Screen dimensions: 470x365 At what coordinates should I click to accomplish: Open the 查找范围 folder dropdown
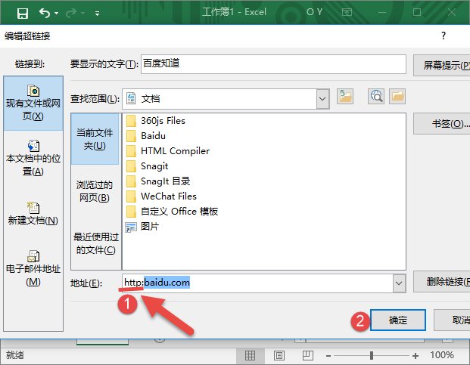322,99
